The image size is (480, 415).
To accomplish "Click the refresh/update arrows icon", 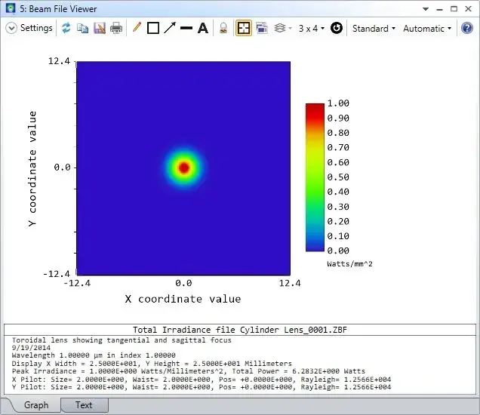I will tap(66, 28).
